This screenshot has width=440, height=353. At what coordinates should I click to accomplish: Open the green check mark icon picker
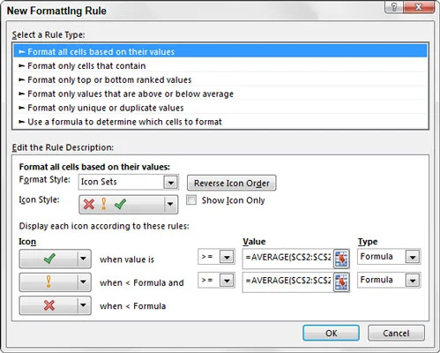pos(55,259)
